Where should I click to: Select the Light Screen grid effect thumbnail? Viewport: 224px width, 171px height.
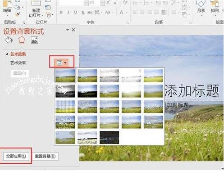[65, 107]
